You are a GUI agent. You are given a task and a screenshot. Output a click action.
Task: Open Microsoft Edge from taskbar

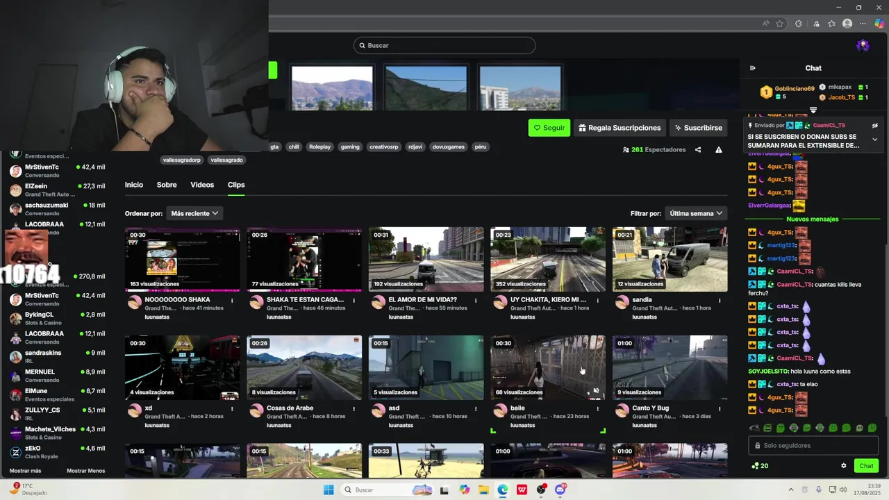tap(502, 490)
